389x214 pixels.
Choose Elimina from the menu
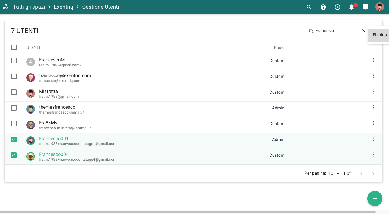point(379,35)
